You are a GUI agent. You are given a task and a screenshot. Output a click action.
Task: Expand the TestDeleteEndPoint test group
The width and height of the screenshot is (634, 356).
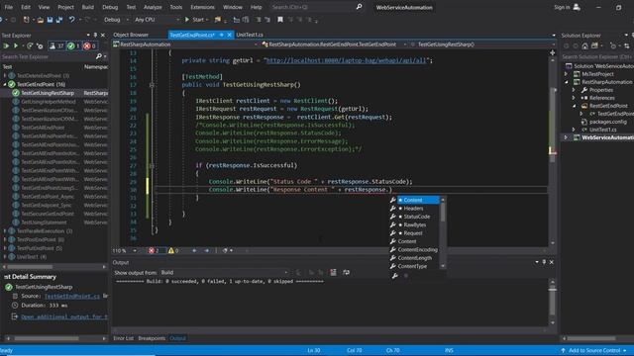5,75
